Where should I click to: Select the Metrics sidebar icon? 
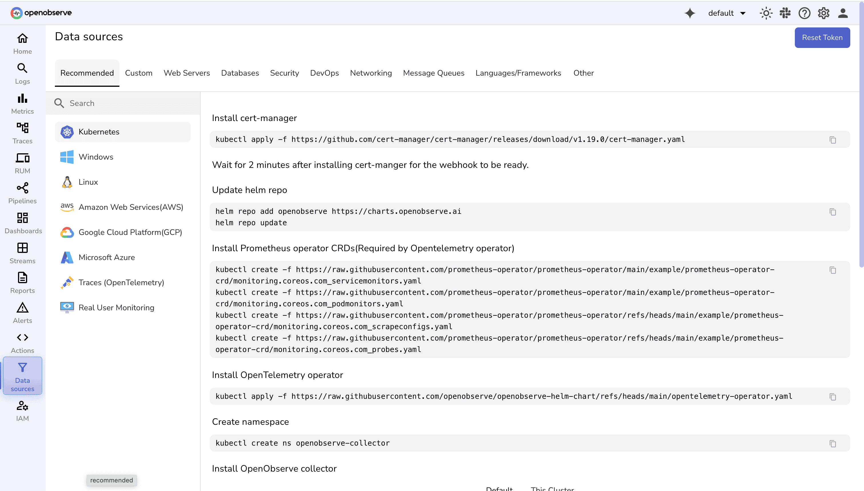[22, 103]
